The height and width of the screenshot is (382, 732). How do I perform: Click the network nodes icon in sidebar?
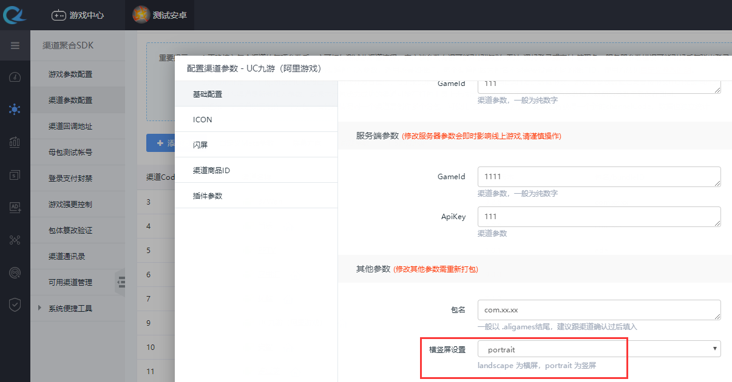point(15,240)
